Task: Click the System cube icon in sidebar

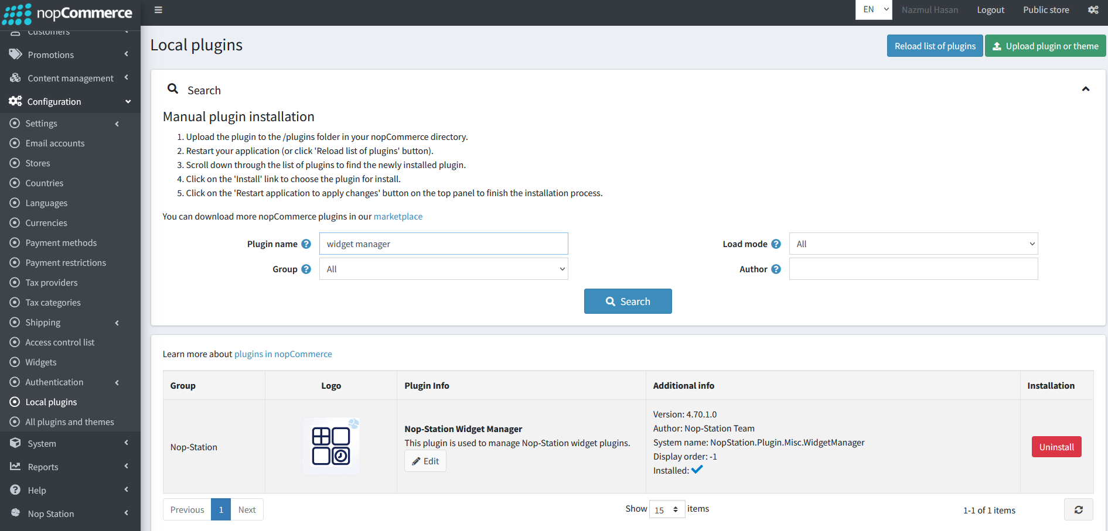Action: pyautogui.click(x=15, y=443)
